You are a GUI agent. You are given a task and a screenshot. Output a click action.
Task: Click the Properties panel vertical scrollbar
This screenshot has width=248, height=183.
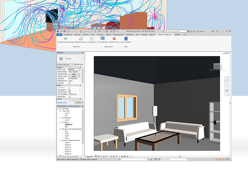[82, 76]
